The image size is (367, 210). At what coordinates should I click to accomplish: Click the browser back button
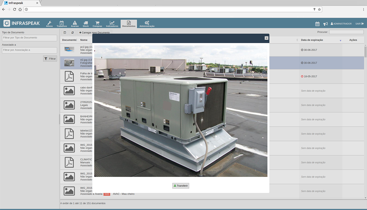point(3,9)
